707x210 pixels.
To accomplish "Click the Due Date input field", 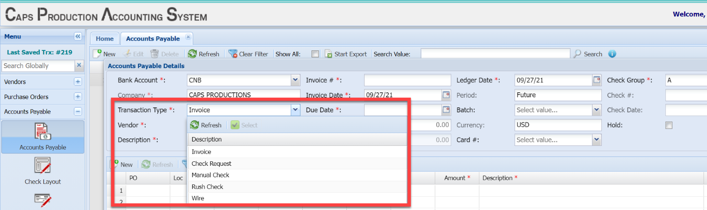I will click(403, 110).
